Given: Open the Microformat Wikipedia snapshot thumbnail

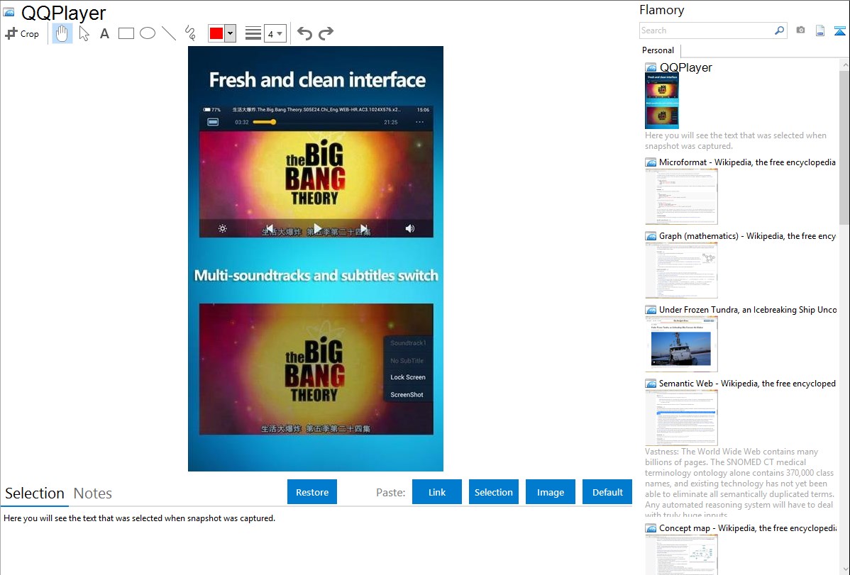Looking at the screenshot, I should pyautogui.click(x=681, y=196).
